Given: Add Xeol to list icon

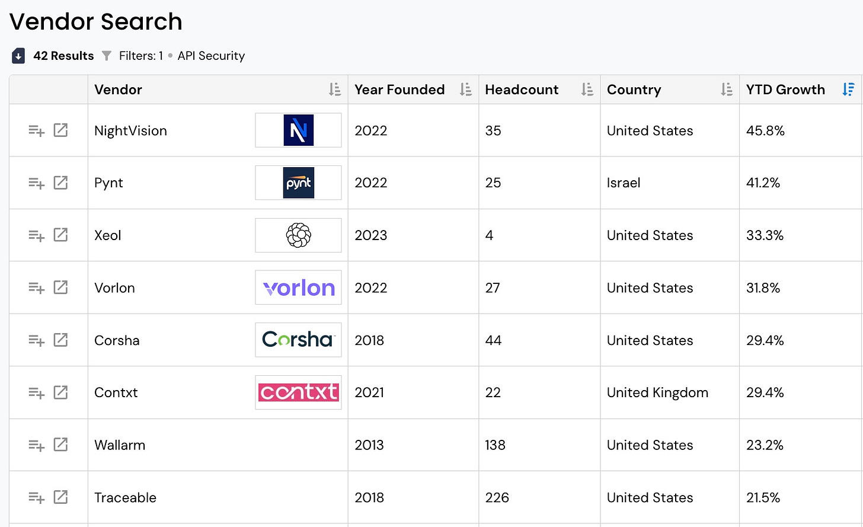Looking at the screenshot, I should (x=37, y=235).
